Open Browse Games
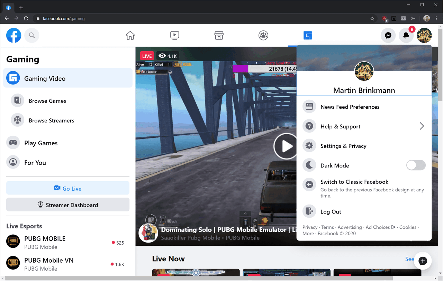Screen dimensions: 443x281 click(x=47, y=101)
